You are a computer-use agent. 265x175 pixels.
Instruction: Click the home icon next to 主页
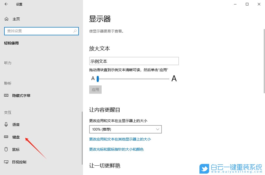coord(6,19)
